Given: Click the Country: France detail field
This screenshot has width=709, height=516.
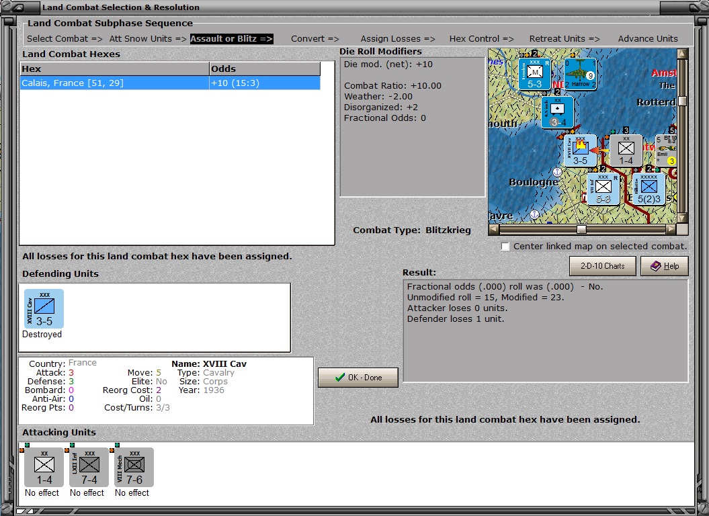Looking at the screenshot, I should [x=62, y=363].
